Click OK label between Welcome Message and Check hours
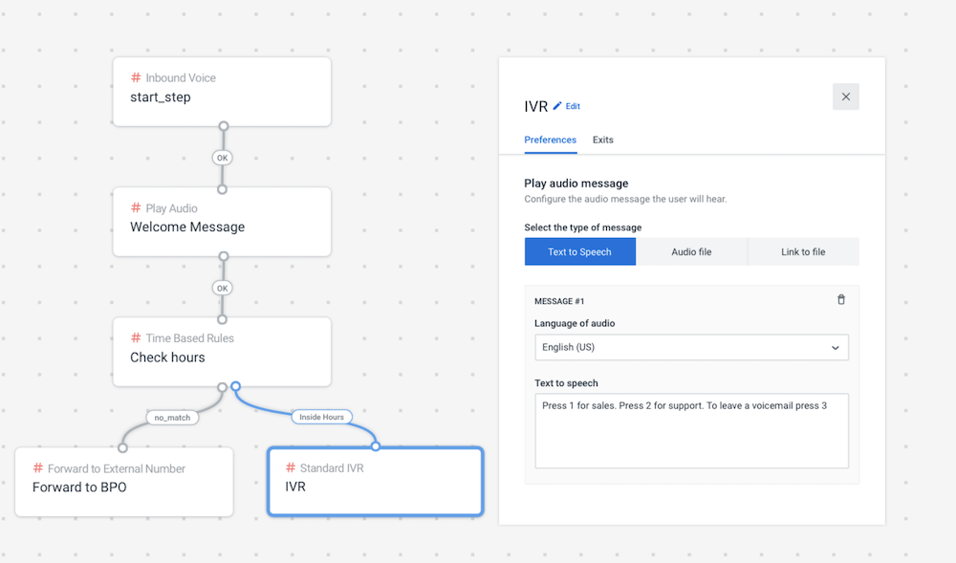 tap(223, 289)
